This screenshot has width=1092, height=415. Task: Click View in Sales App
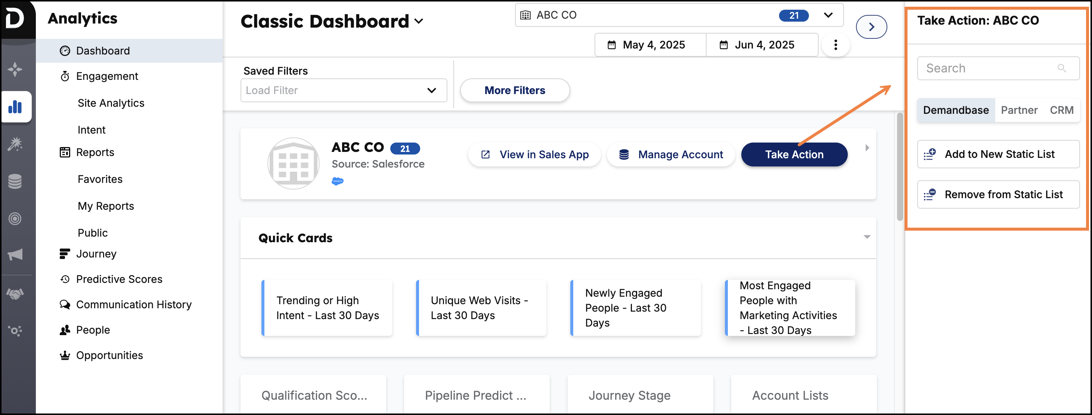tap(534, 155)
